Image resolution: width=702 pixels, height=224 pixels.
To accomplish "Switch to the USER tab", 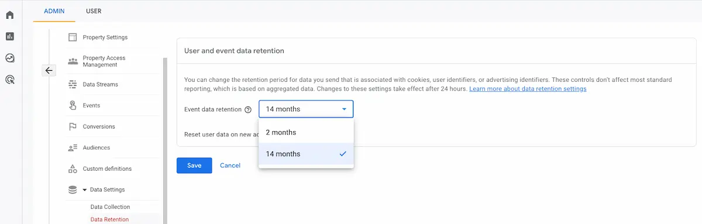I will click(93, 11).
